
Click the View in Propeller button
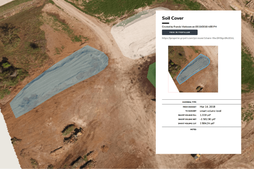click(x=179, y=33)
